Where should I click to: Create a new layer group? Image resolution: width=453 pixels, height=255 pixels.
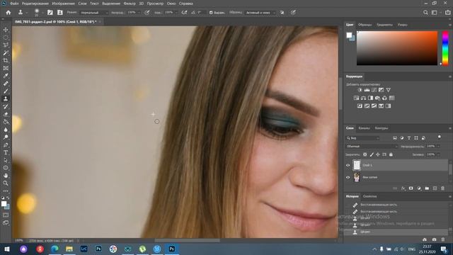click(427, 188)
